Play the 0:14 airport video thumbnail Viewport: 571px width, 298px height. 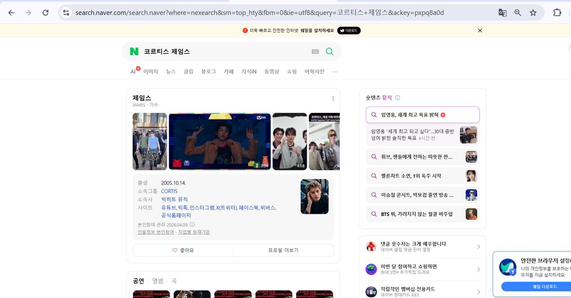click(x=150, y=141)
